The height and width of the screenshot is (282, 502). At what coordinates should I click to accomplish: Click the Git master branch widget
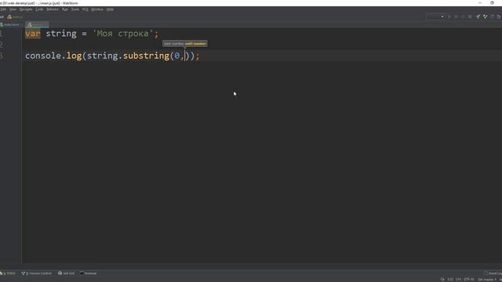[x=487, y=280]
